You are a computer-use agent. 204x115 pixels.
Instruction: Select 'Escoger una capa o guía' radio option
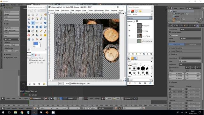coord(30,60)
